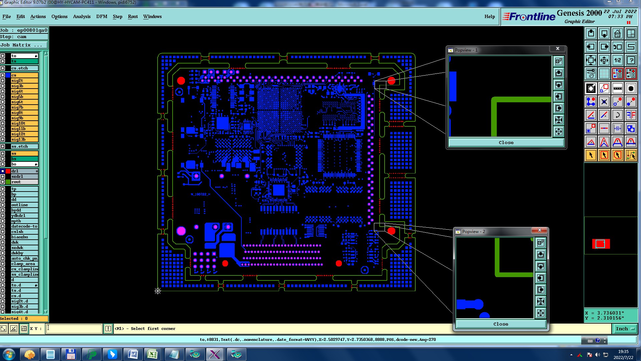Click the question mark help tool icon
The image size is (641, 361).
[x=631, y=60]
